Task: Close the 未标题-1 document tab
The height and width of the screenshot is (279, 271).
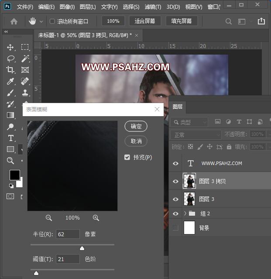Action: click(137, 36)
